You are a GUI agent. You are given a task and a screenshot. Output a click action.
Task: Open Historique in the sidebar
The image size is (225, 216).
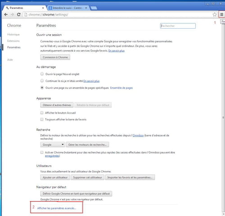pyautogui.click(x=13, y=35)
